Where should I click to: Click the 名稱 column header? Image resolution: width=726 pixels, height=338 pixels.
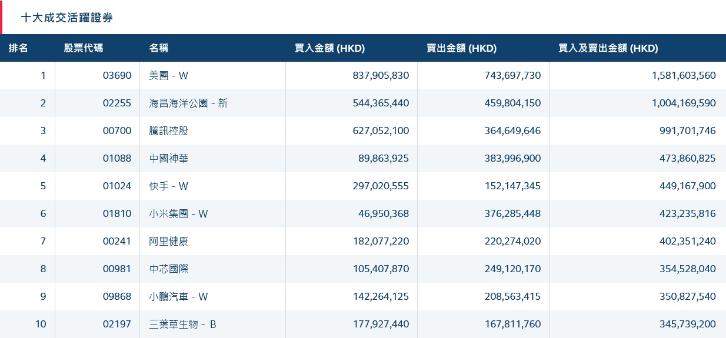click(159, 48)
